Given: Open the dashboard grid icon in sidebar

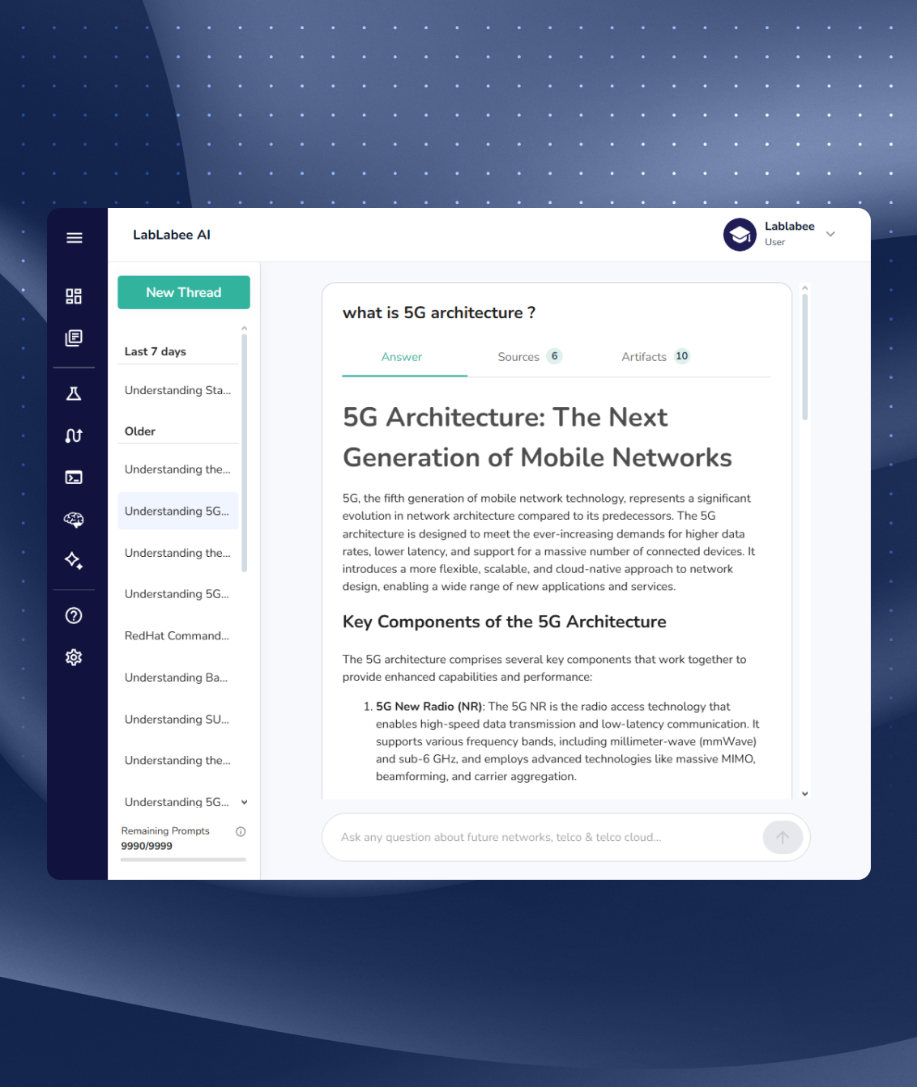Looking at the screenshot, I should [74, 296].
